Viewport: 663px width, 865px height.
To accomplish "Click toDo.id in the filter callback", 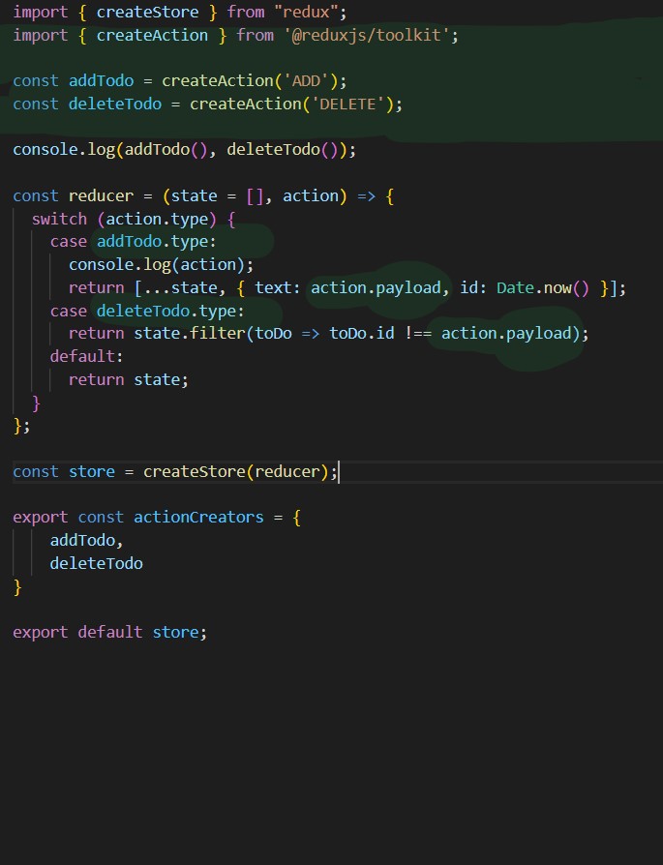I will 362,334.
